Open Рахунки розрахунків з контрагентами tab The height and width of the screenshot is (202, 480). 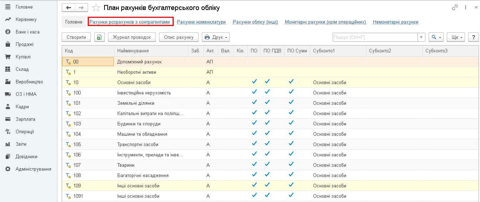(130, 22)
